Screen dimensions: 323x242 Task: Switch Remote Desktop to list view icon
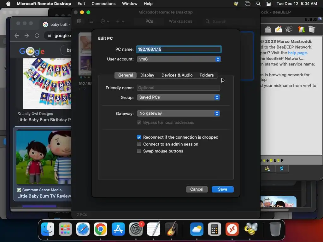pyautogui.click(x=91, y=21)
